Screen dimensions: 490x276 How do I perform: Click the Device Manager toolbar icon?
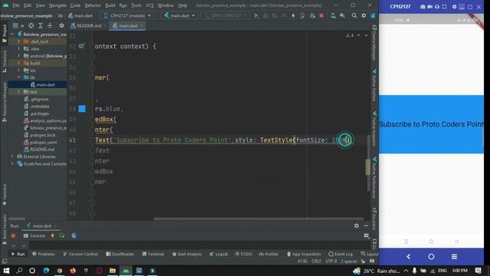point(333,15)
